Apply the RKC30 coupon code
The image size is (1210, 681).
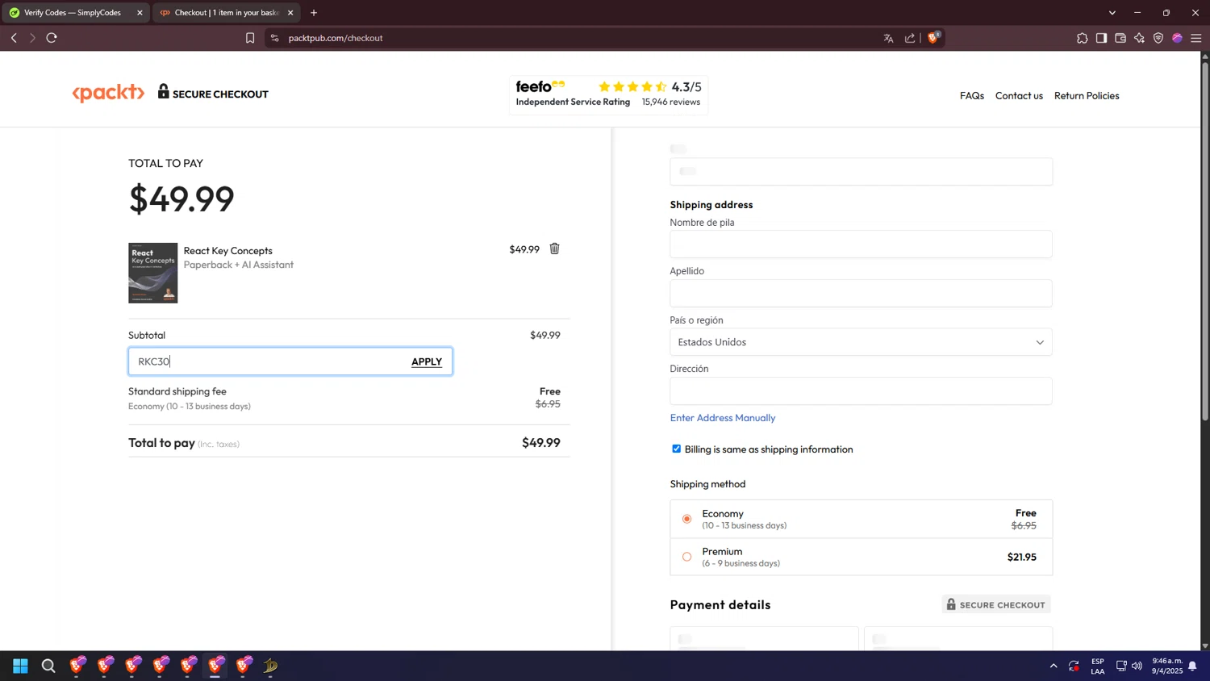pos(427,361)
